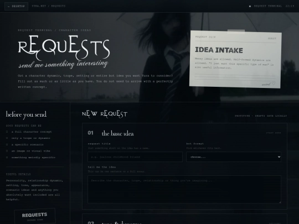
Task: Click the Request Terminal status text
Action: (x=268, y=6)
